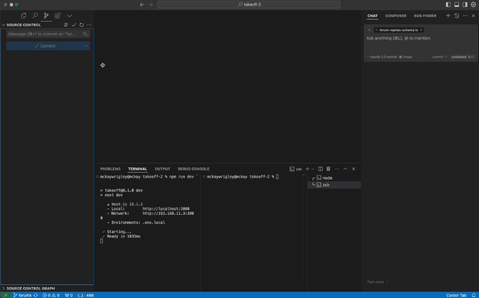The image size is (479, 298).
Task: Open the Explorer view icon
Action: click(23, 15)
